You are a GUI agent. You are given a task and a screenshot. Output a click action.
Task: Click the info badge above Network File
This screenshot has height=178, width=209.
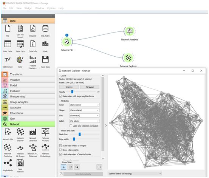67,35
